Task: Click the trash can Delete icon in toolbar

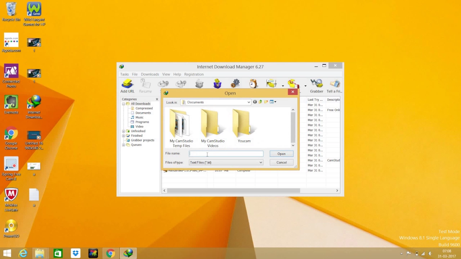Action: pyautogui.click(x=199, y=84)
